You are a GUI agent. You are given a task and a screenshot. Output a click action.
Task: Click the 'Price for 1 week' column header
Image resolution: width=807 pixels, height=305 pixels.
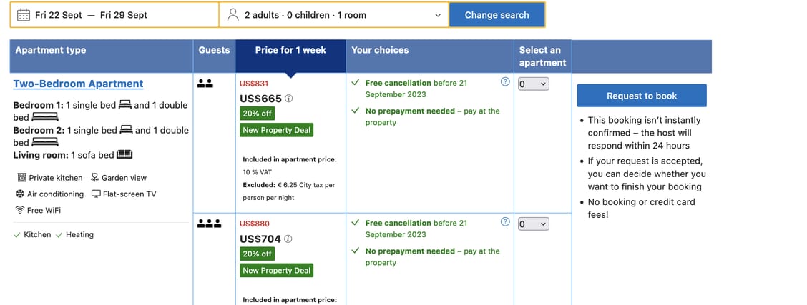point(290,50)
